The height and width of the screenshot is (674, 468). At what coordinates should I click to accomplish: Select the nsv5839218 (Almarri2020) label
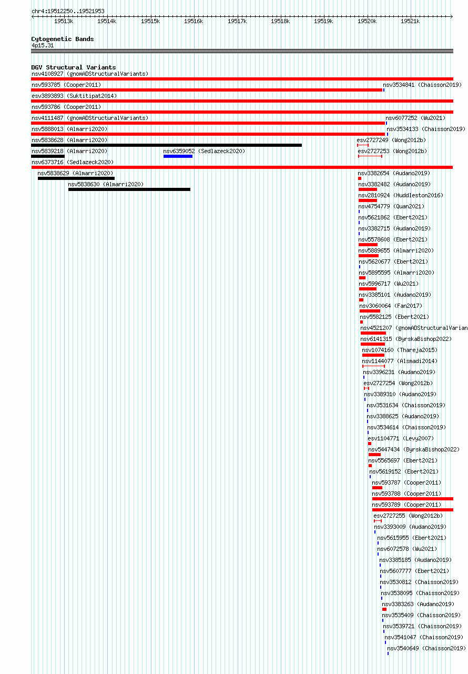[69, 151]
